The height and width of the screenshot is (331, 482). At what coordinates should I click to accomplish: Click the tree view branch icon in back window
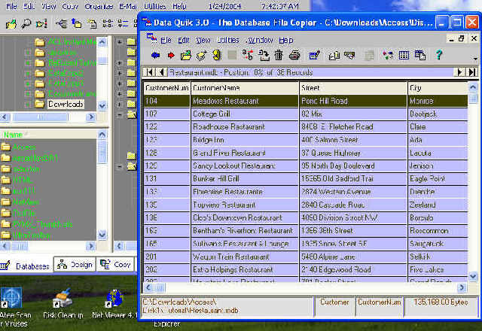(61, 23)
